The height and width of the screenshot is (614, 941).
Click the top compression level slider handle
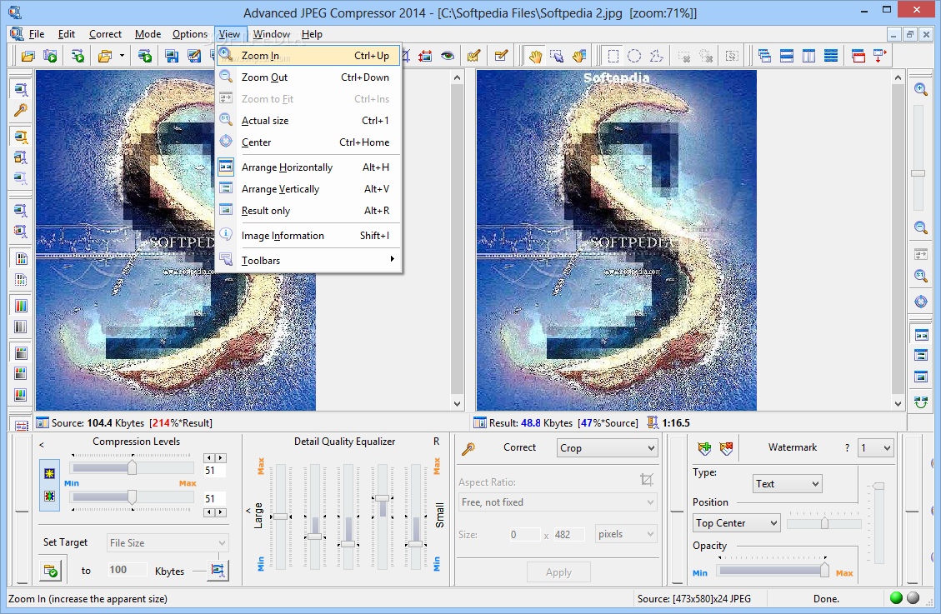point(132,467)
